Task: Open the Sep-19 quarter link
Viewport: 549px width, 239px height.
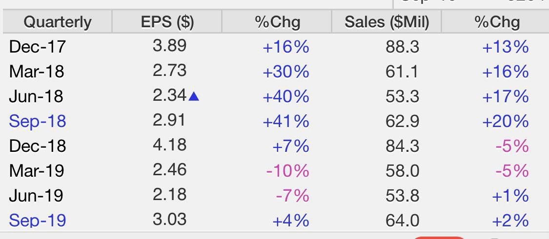Action: point(38,221)
